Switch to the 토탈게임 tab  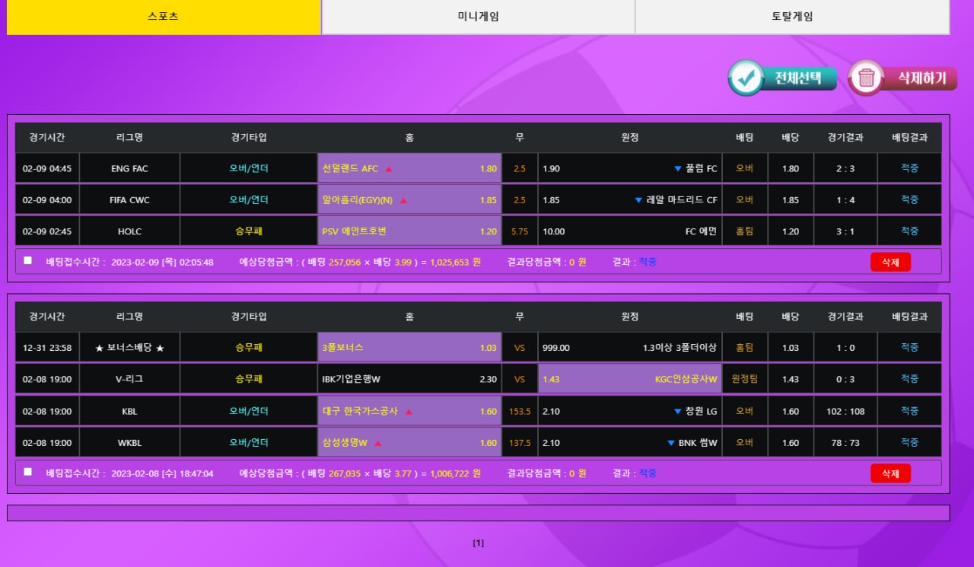[x=792, y=16]
